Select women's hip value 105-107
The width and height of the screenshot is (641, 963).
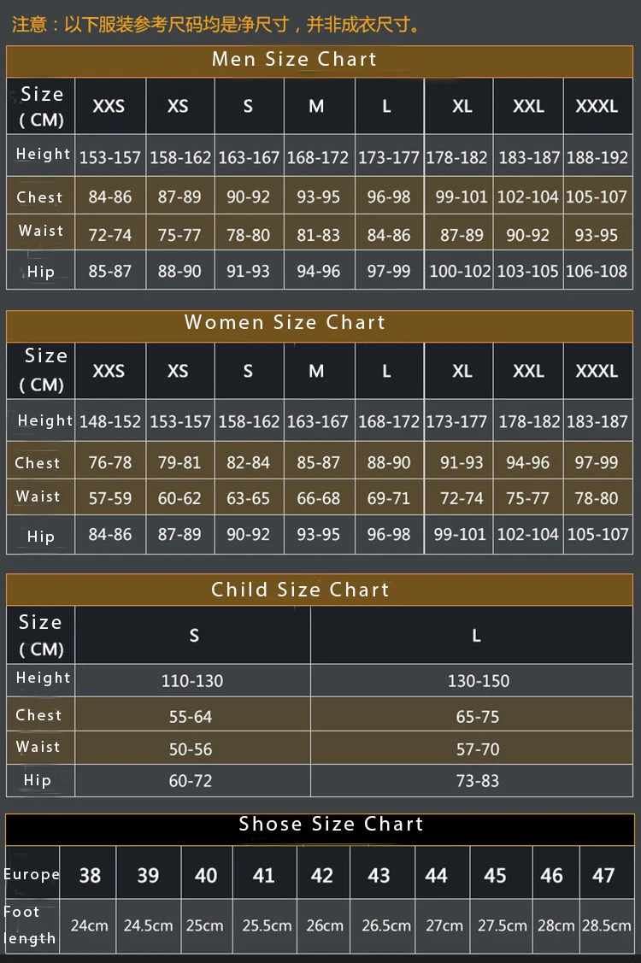[x=598, y=534]
